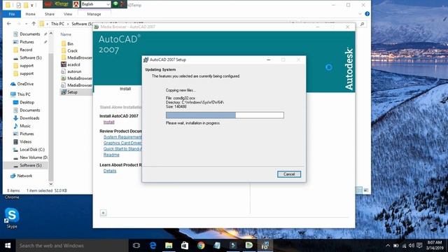448x252 pixels.
Task: Click the Bangla keyboard toolbar red logo icon
Action: pos(48,4)
